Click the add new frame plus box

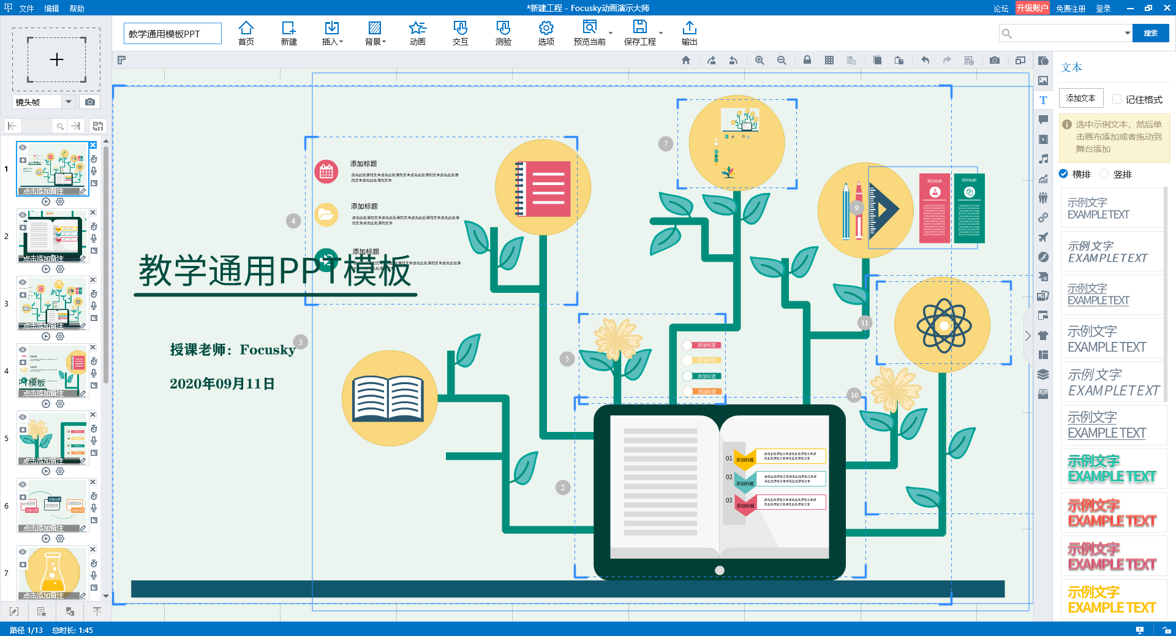click(56, 59)
